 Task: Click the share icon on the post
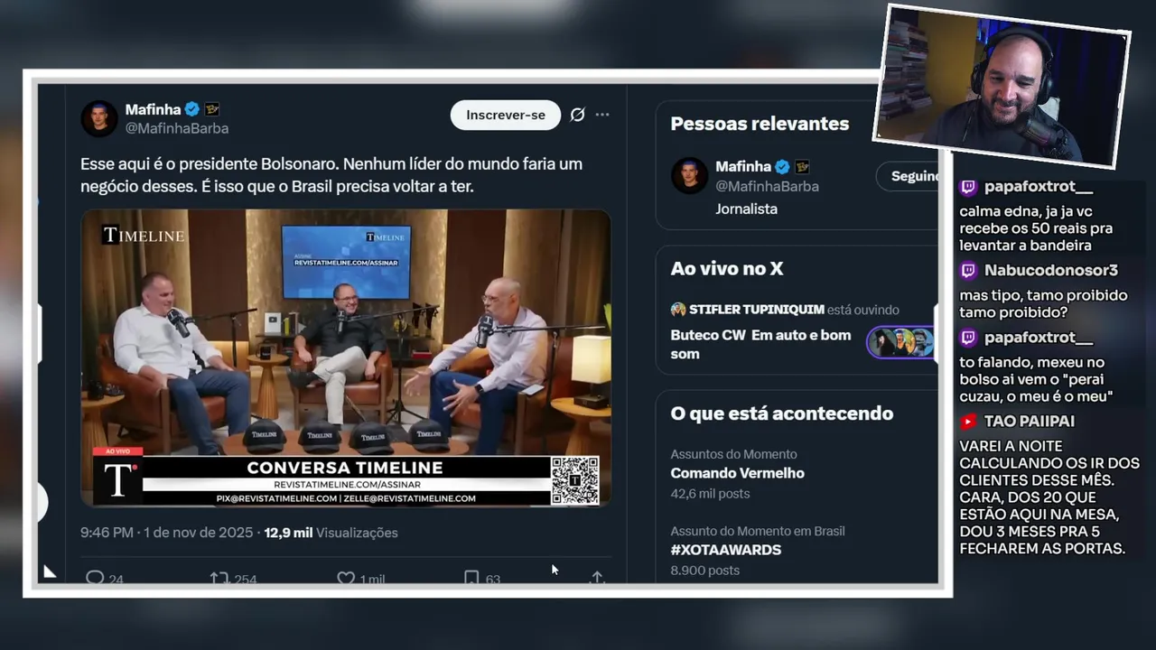pyautogui.click(x=597, y=578)
